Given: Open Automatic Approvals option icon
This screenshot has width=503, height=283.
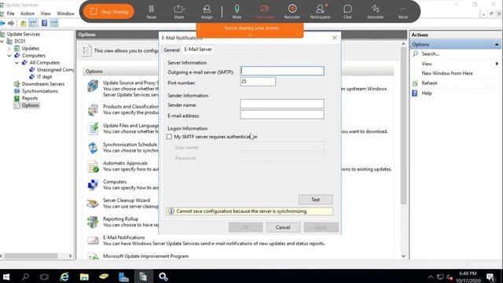Looking at the screenshot, I should (93, 166).
